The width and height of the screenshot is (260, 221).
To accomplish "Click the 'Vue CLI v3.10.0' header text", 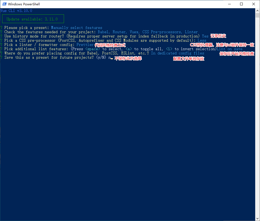I will pos(16,11).
